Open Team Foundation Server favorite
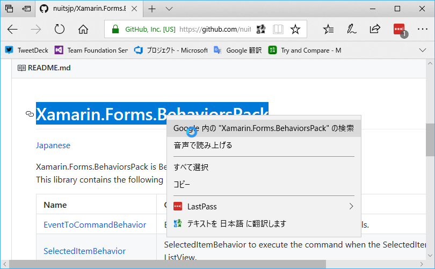Image resolution: width=435 pixels, height=269 pixels. [91, 50]
